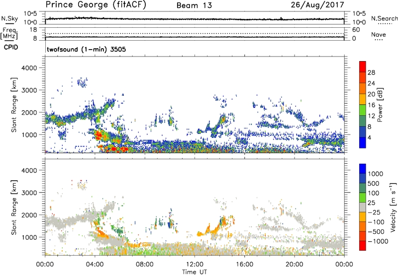
Task: Click the 500 label on velocity color bar
Action: click(374, 183)
